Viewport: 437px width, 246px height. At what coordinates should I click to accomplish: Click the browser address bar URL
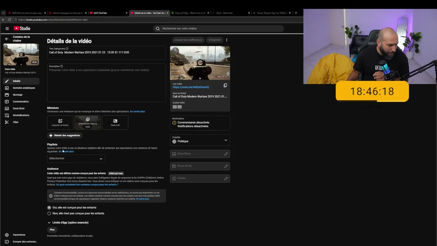click(53, 20)
